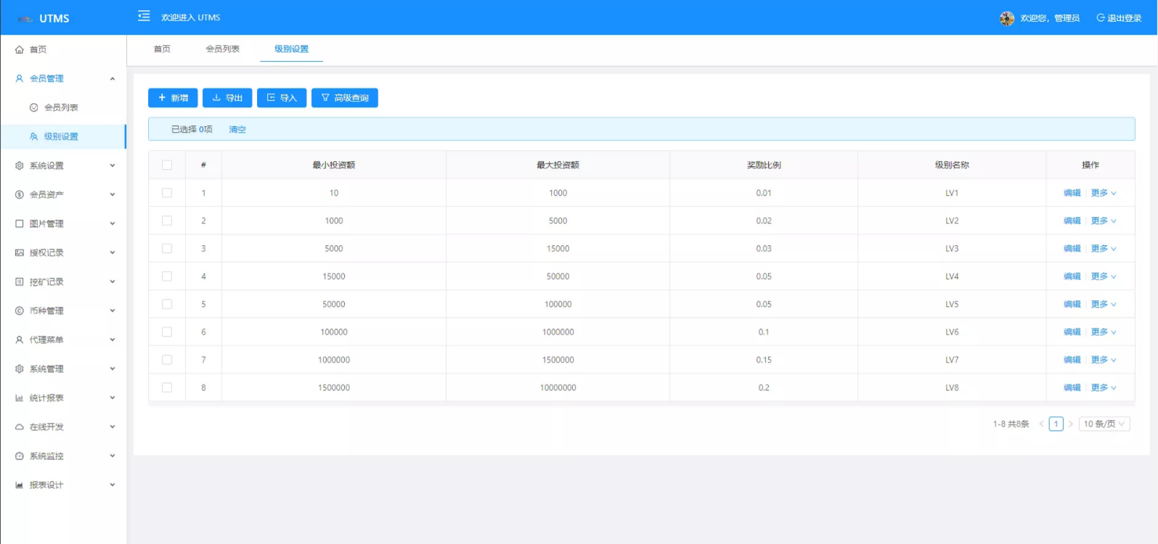Click the home icon in the sidebar
Screen dimensions: 1158x544
pyautogui.click(x=20, y=49)
